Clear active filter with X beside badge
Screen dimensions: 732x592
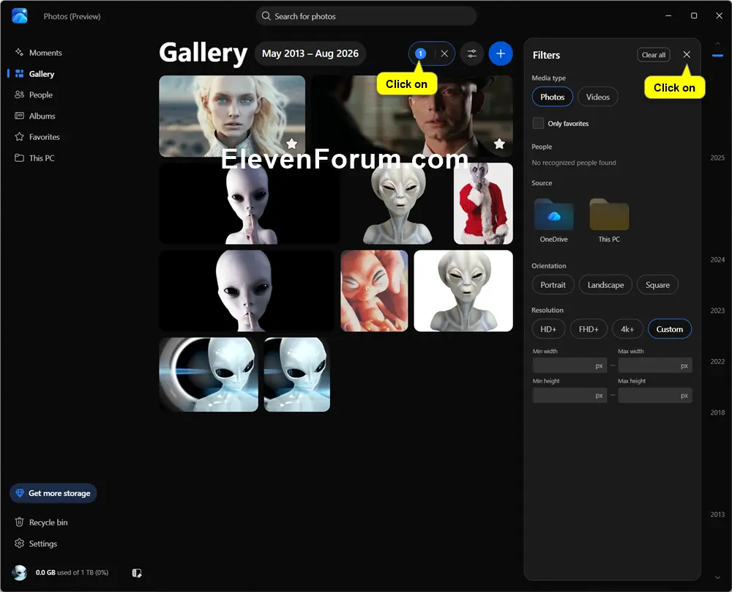click(x=444, y=53)
